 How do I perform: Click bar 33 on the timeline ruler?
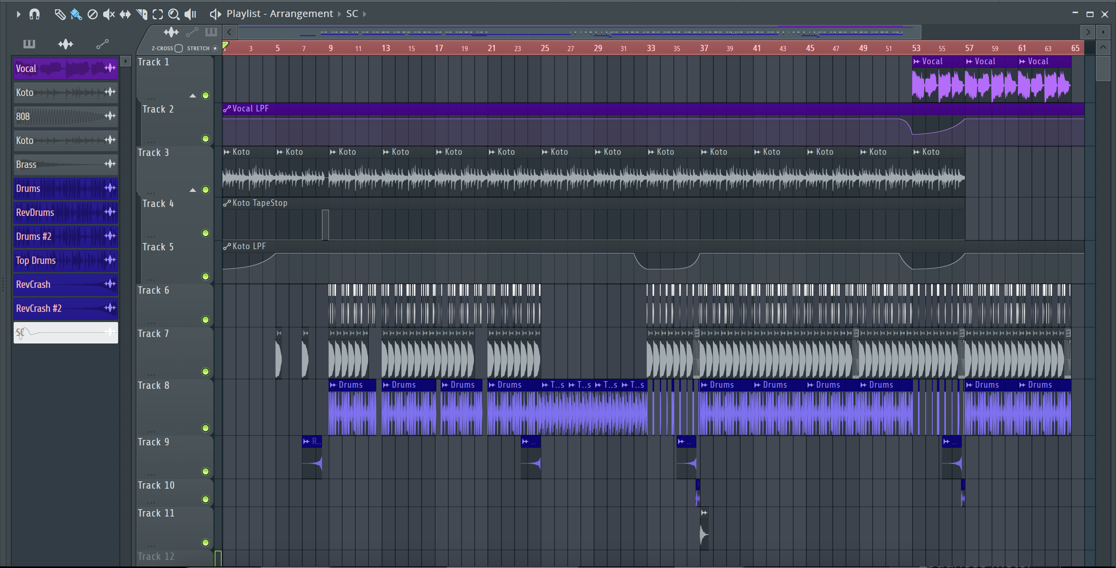tap(651, 48)
